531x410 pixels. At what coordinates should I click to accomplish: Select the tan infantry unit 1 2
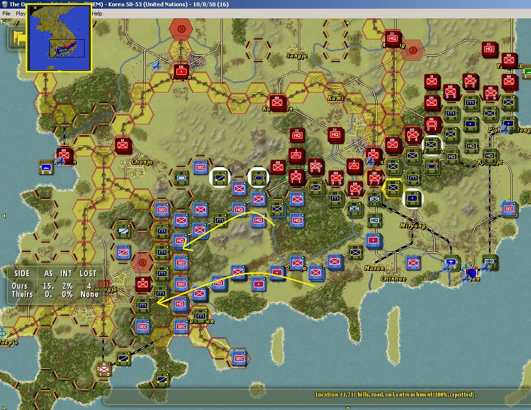point(104,369)
